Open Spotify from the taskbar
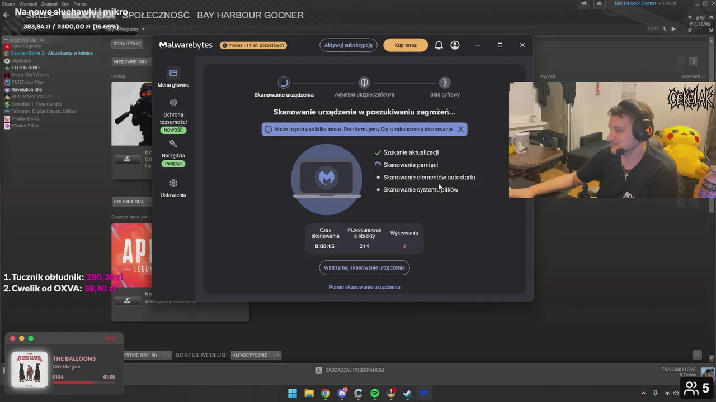This screenshot has width=716, height=402. pos(375,393)
